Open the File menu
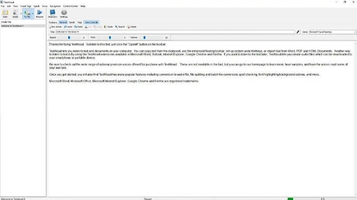 pyautogui.click(x=3, y=6)
